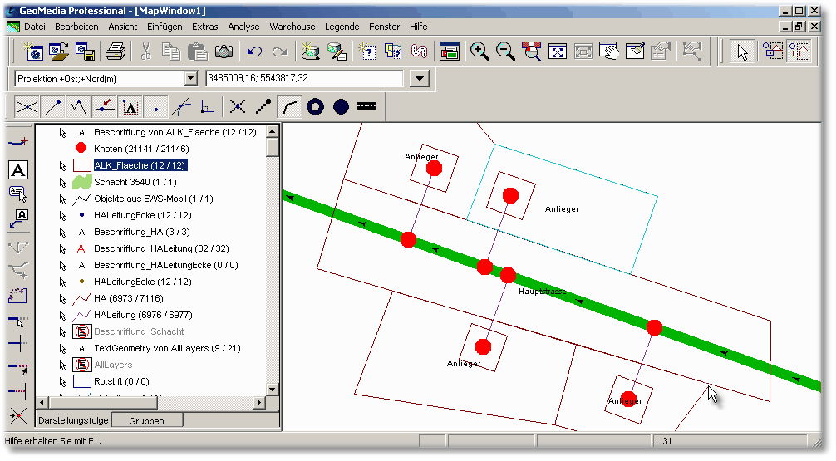
Task: Select the HALeitung legend entry
Action: pos(143,315)
